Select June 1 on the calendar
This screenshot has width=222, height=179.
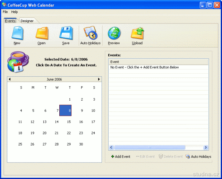[70, 100]
